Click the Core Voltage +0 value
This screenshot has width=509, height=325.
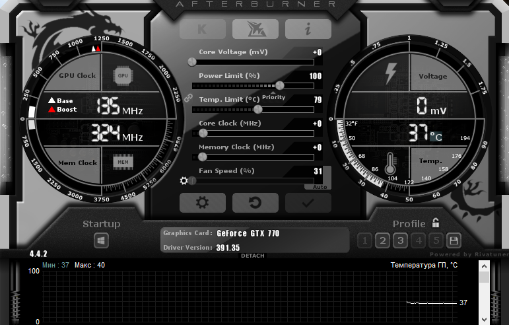[x=317, y=52]
